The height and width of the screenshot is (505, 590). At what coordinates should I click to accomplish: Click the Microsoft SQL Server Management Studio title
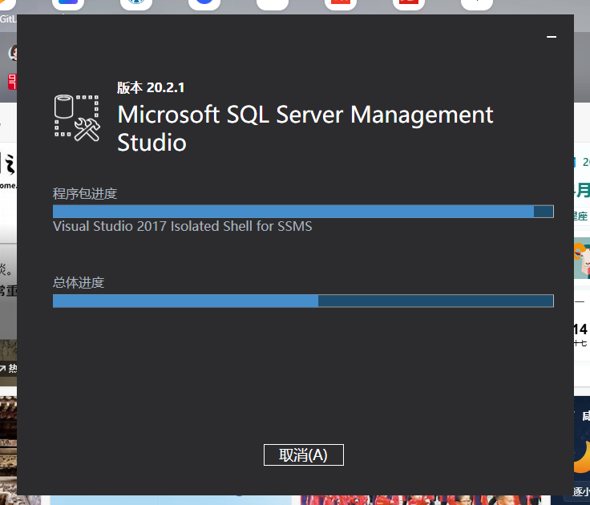(305, 128)
